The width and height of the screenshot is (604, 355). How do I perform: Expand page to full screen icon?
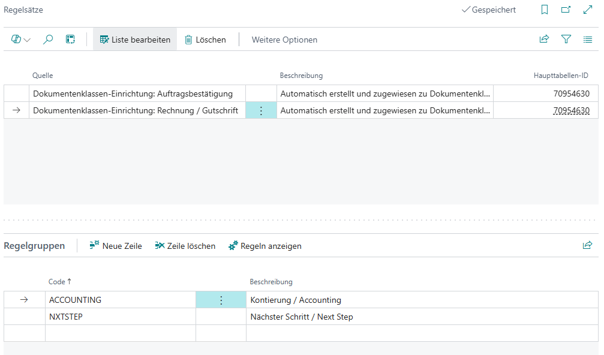[x=587, y=10]
